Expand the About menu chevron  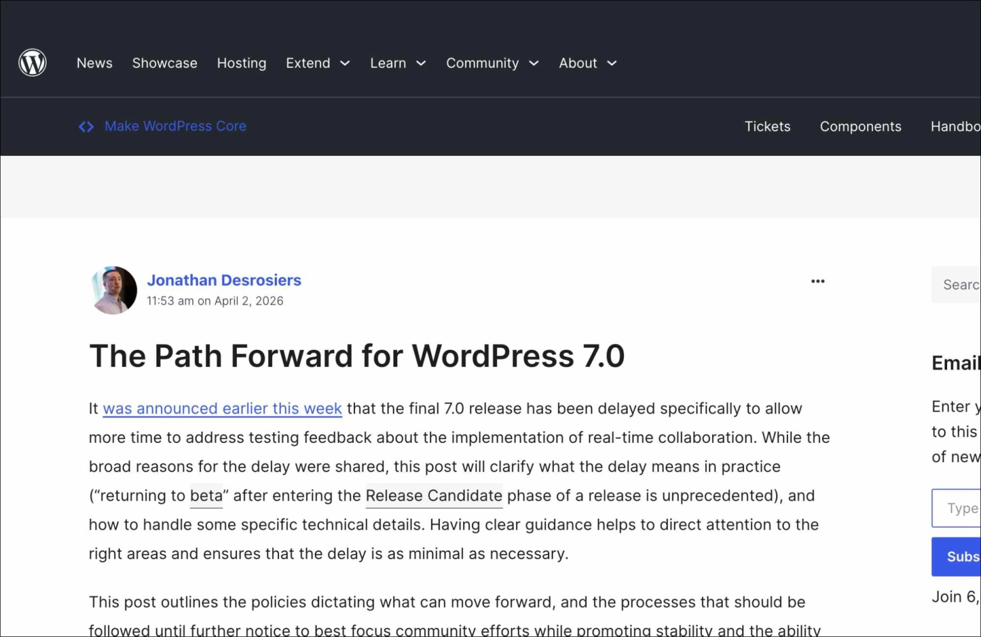[612, 63]
